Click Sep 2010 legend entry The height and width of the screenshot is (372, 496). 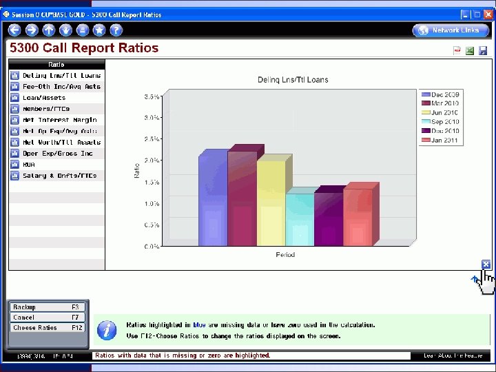[440, 121]
